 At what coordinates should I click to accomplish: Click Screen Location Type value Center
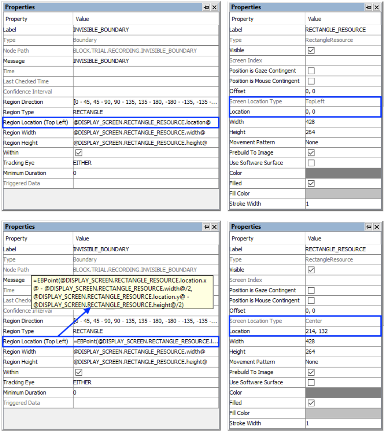click(343, 321)
